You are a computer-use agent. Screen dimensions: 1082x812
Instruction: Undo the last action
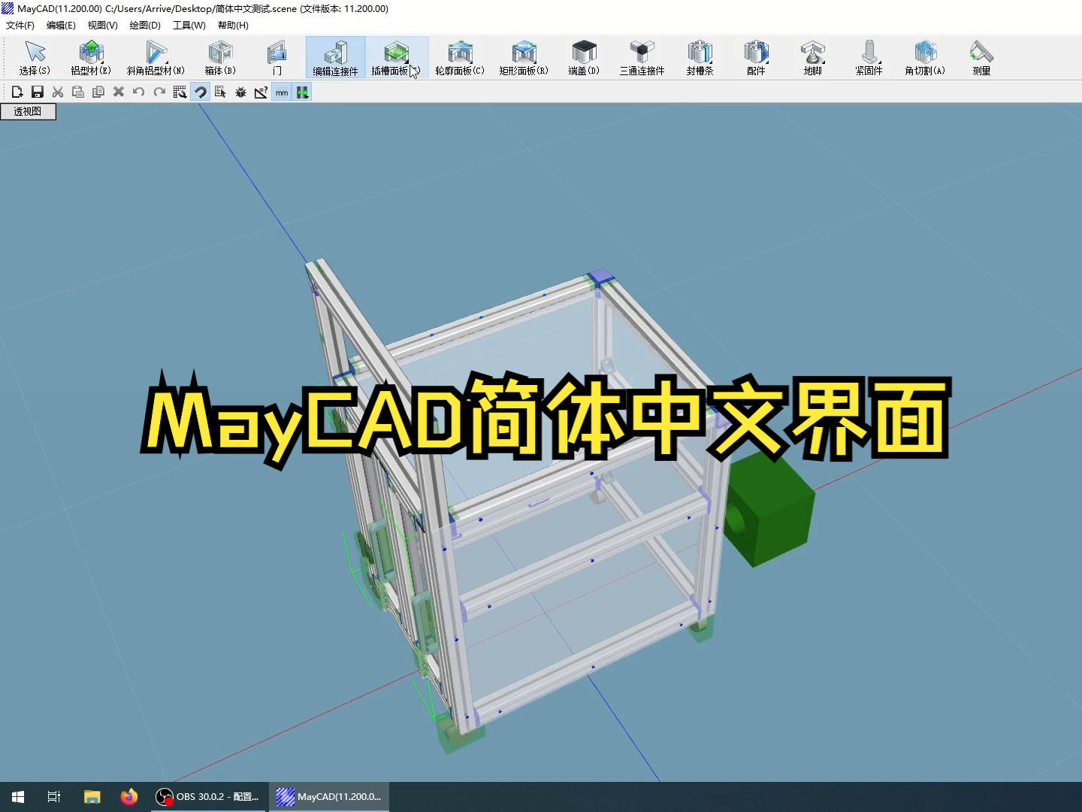139,92
